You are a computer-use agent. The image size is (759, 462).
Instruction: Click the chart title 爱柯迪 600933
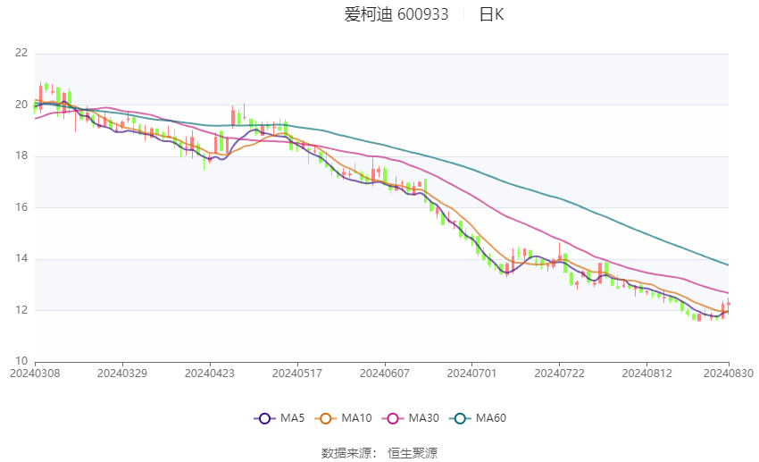click(x=396, y=14)
